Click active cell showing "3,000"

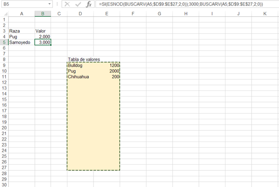(43, 42)
